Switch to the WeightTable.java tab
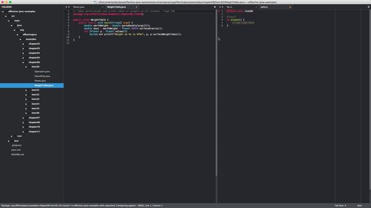371x208 pixels. (x=117, y=7)
